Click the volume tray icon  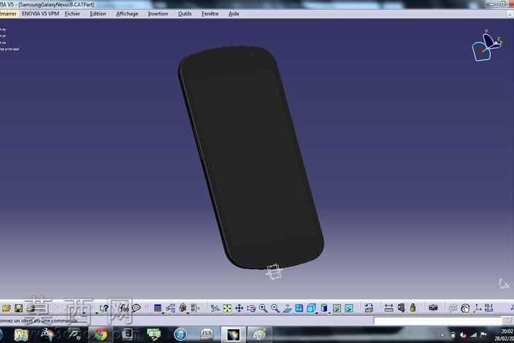tap(463, 335)
